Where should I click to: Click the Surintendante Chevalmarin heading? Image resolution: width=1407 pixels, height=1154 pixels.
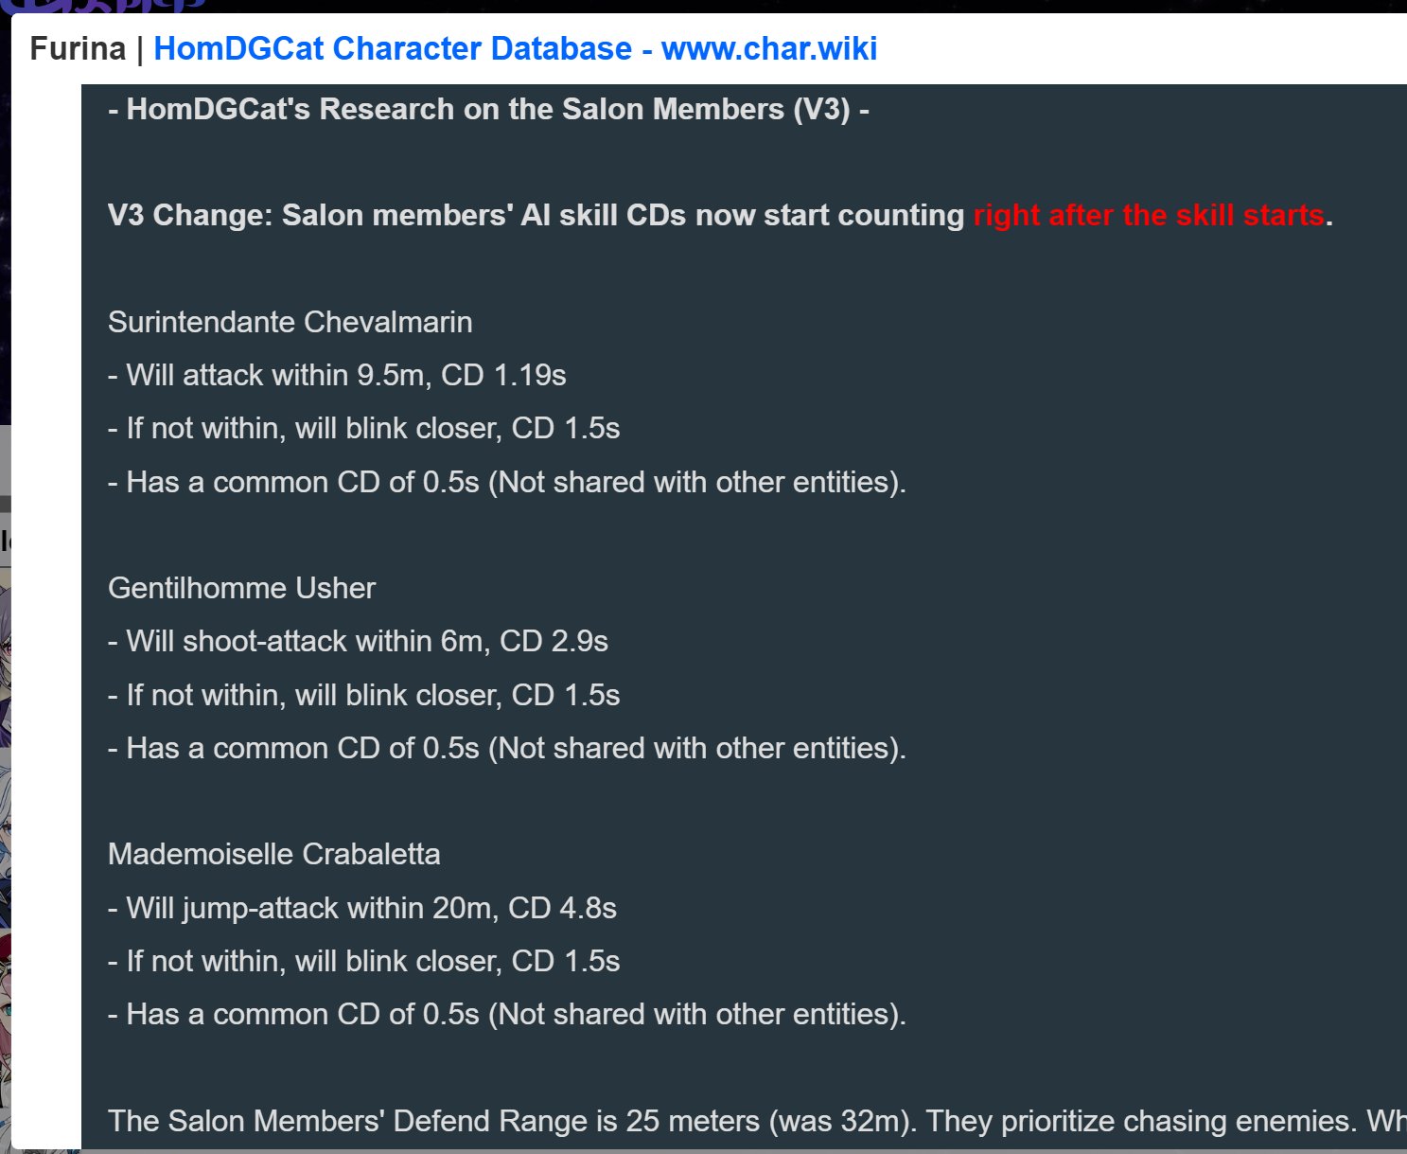290,322
